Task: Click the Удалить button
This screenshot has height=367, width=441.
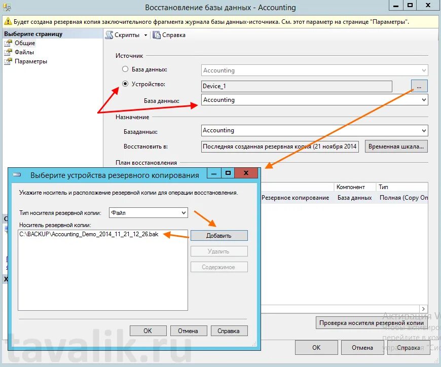Action: coord(219,251)
